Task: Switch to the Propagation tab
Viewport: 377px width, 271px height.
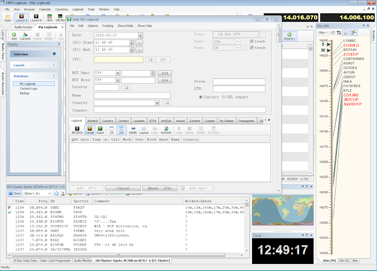Action: pyautogui.click(x=246, y=121)
